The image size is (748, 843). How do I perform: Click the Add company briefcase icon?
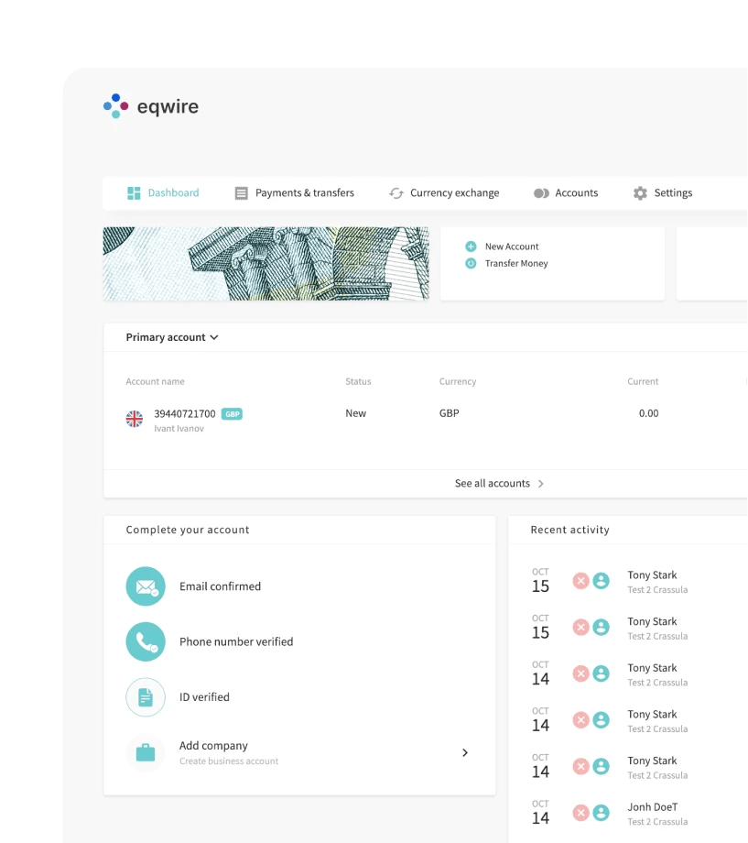coord(146,752)
